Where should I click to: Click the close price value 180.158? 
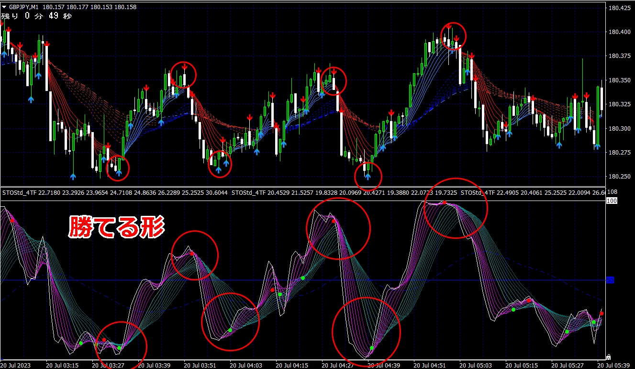(126, 7)
